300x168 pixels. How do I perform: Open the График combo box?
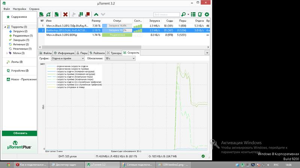(68, 59)
